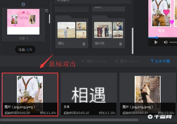Click the scene list vertical scrollbar

[50, 19]
